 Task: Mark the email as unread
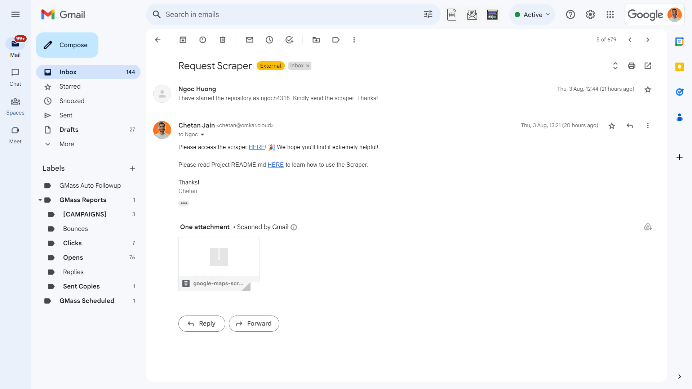(x=249, y=40)
